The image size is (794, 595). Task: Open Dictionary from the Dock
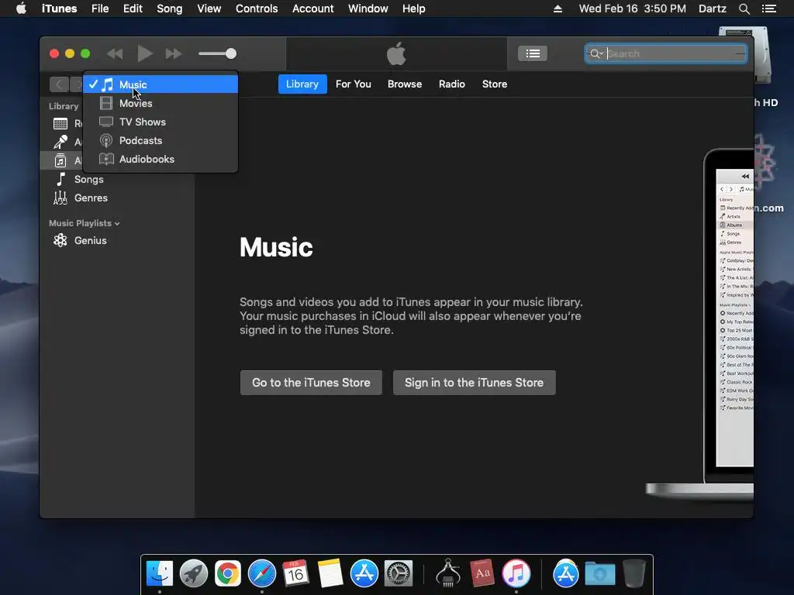point(482,573)
